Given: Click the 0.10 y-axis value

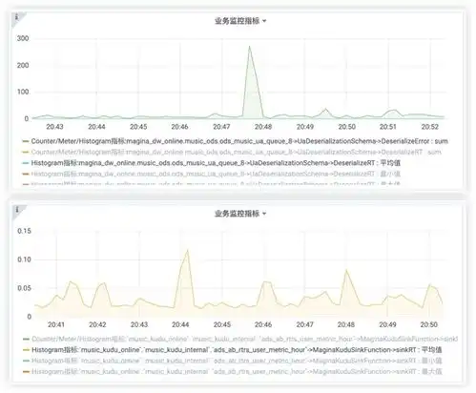Looking at the screenshot, I should point(24,259).
